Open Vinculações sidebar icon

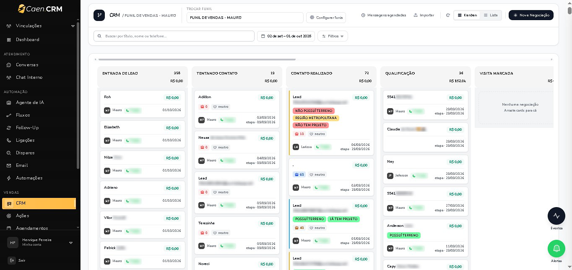coord(9,26)
